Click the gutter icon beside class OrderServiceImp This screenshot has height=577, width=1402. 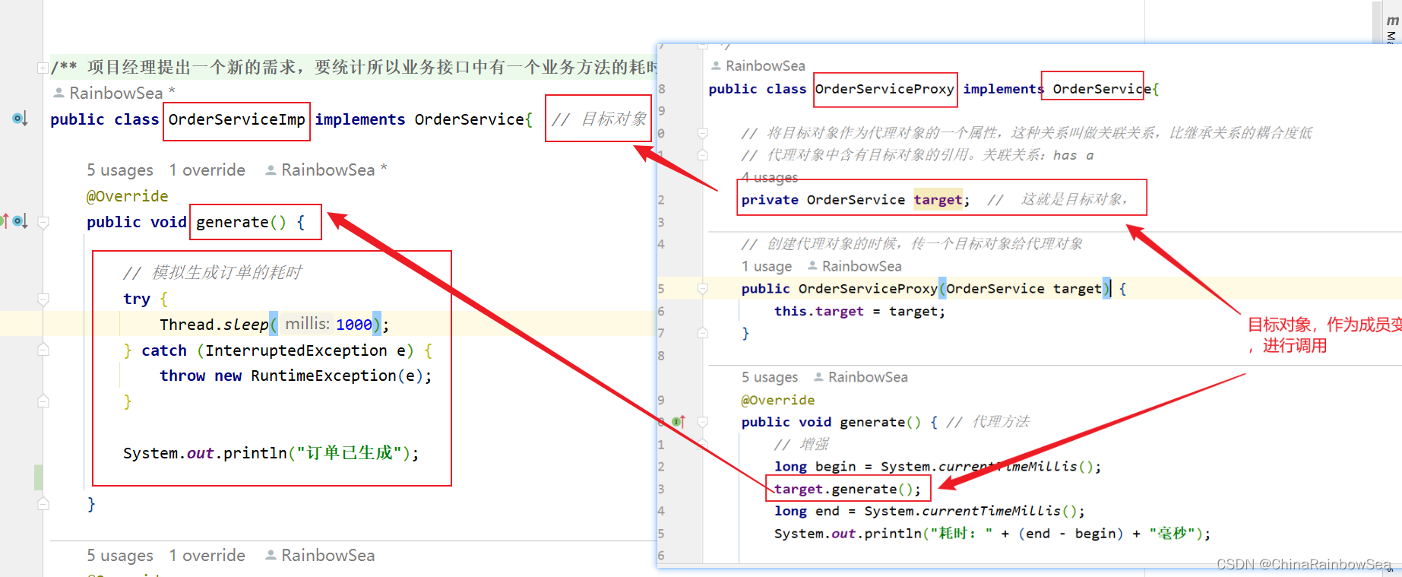coord(20,119)
